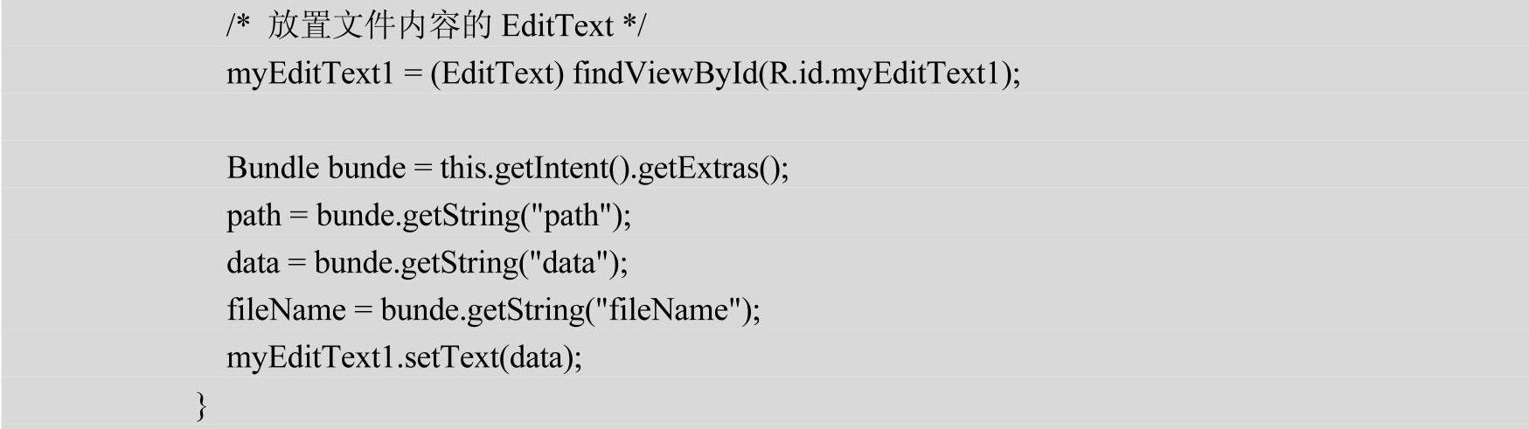Click R.id.myEditText1 inside the findViewById parentheses
The image size is (1529, 429).
pyautogui.click(x=885, y=73)
